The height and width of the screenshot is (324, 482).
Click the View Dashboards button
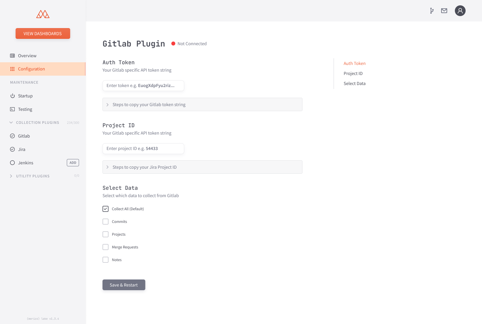click(x=43, y=33)
